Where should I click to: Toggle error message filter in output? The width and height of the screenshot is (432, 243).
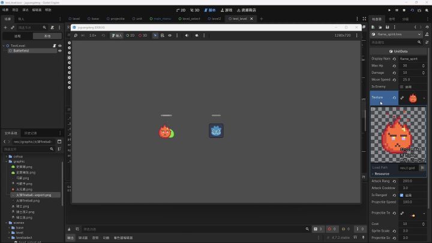click(x=331, y=229)
